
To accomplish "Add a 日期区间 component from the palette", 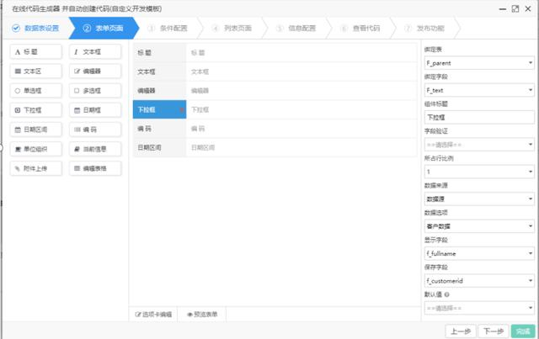I will (x=36, y=130).
